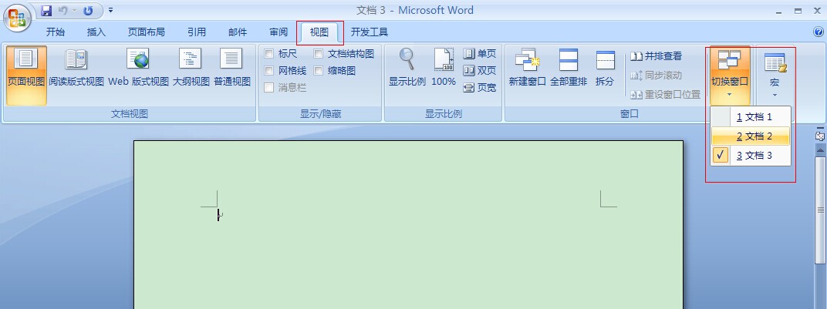Open the 邮件 Mailings tab
This screenshot has width=827, height=309.
click(238, 32)
